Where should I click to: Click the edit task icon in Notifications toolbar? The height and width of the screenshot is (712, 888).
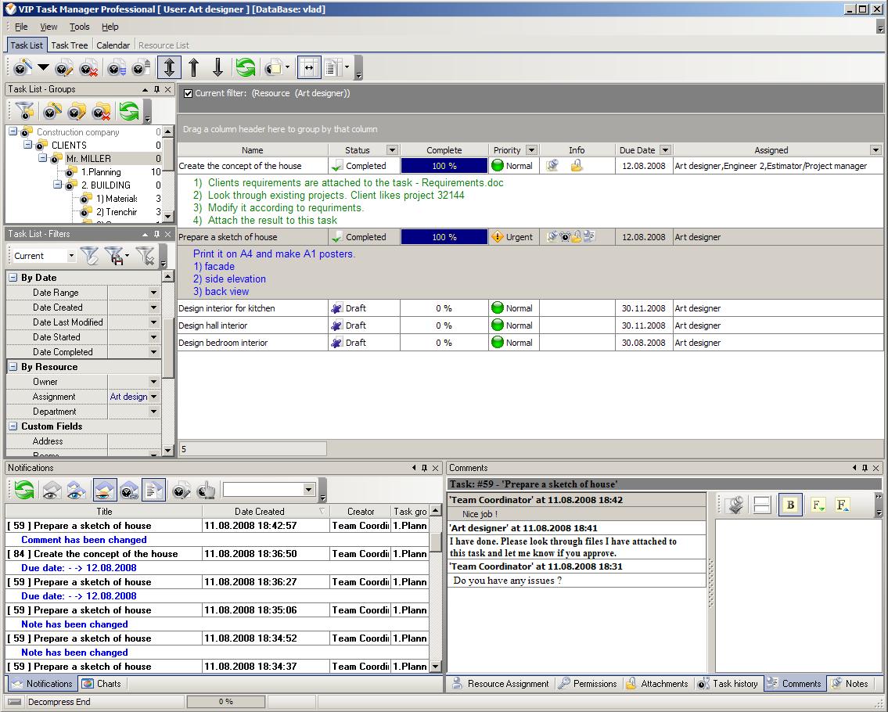click(x=182, y=489)
